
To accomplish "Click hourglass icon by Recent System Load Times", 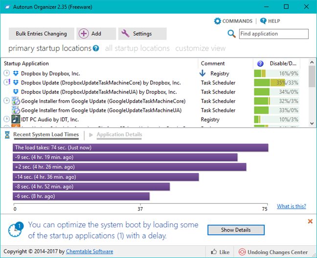I will [x=7, y=135].
